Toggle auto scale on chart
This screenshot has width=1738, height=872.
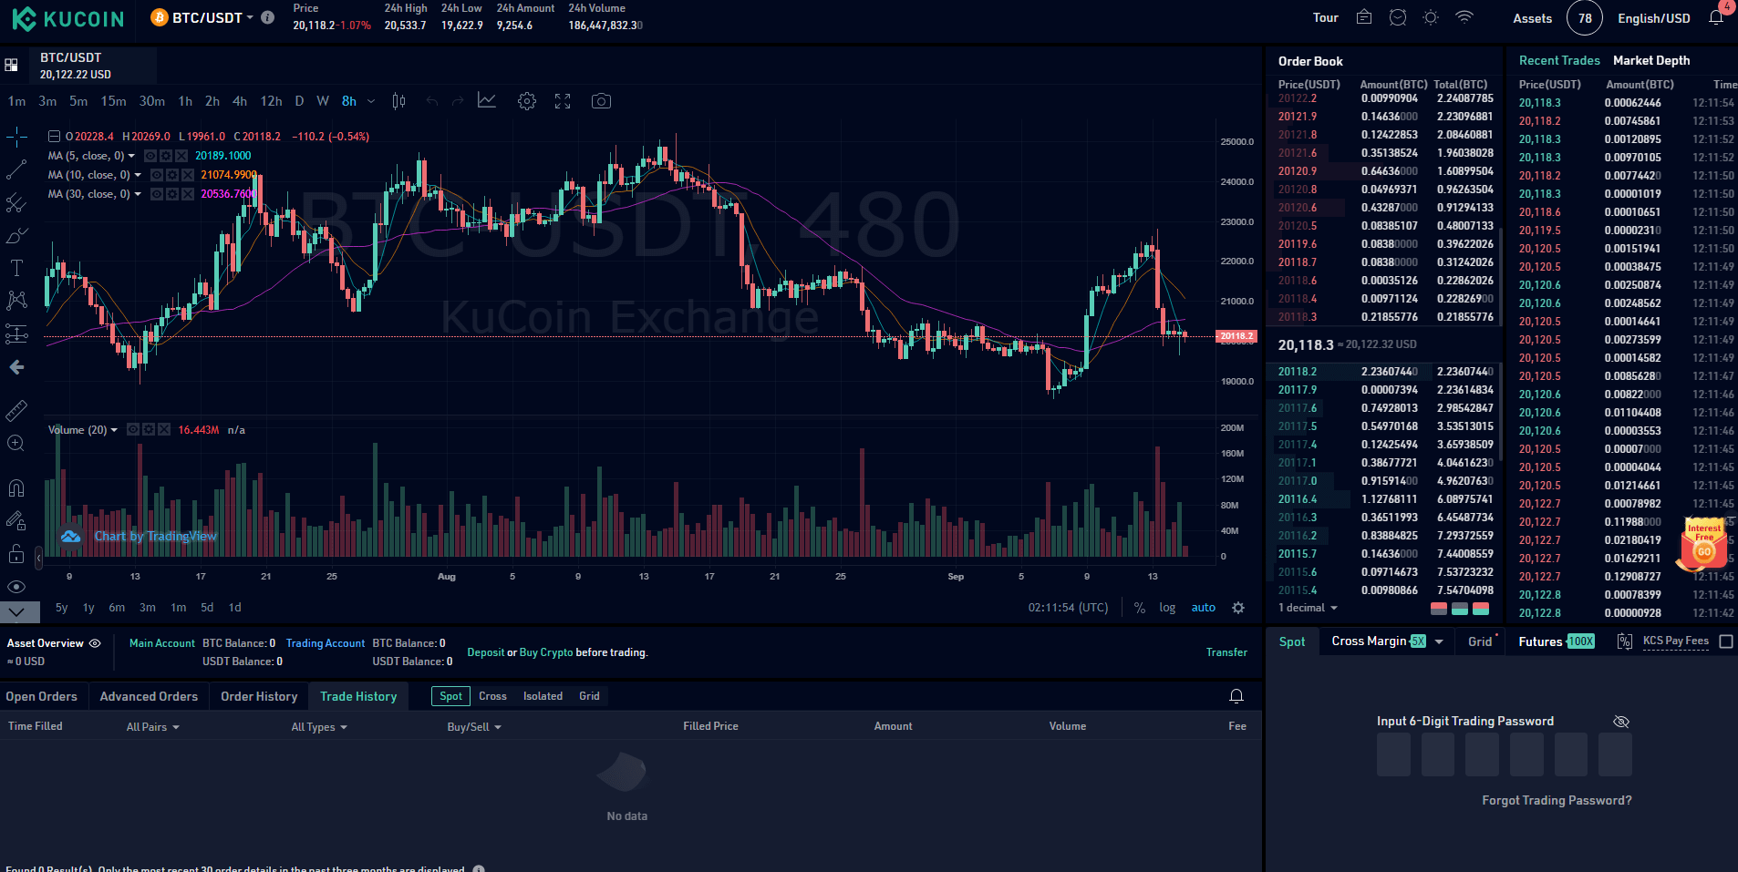click(1204, 608)
